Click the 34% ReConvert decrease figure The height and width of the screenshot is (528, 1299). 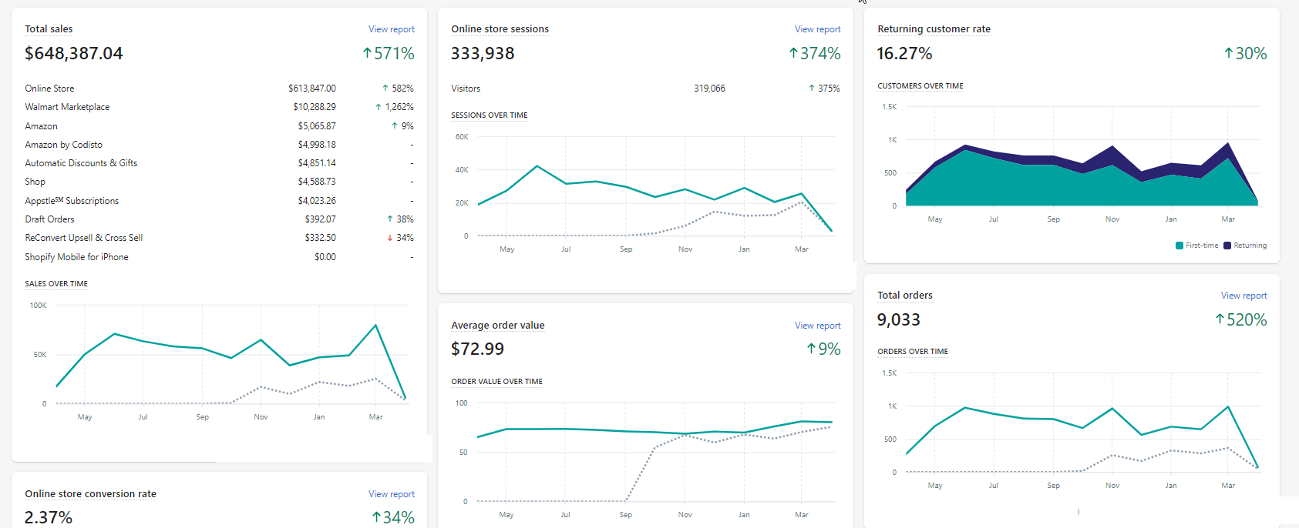click(x=400, y=238)
